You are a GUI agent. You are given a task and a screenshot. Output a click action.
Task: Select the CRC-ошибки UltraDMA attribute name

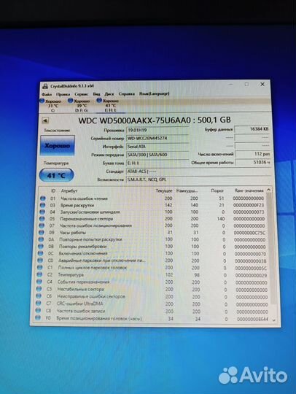click(x=80, y=304)
